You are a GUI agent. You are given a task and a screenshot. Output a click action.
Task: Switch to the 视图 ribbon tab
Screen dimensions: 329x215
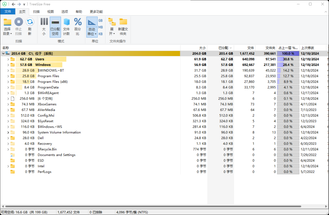tap(50, 12)
